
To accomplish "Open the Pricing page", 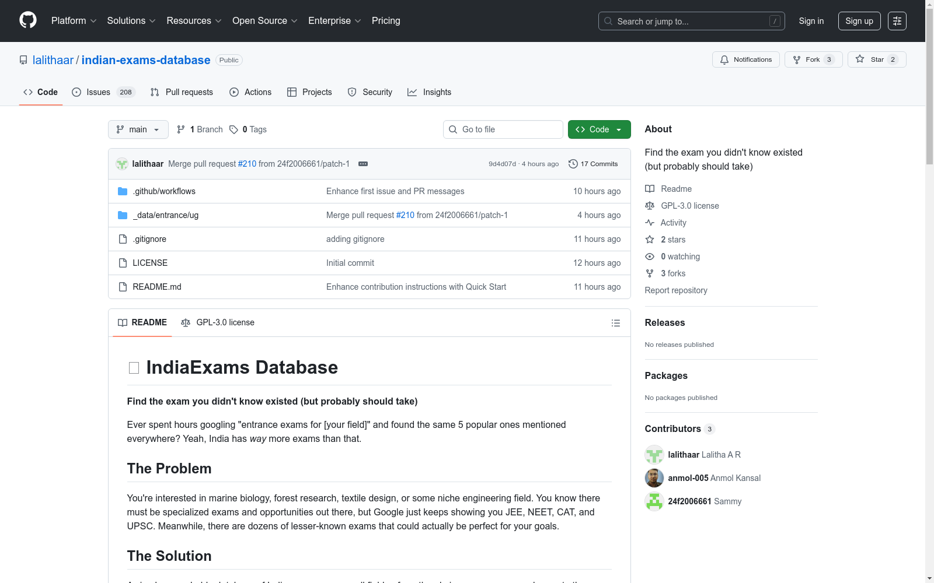I will point(386,21).
